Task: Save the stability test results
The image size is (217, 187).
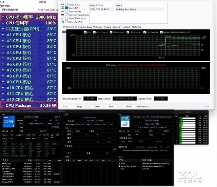Action: click(111, 106)
